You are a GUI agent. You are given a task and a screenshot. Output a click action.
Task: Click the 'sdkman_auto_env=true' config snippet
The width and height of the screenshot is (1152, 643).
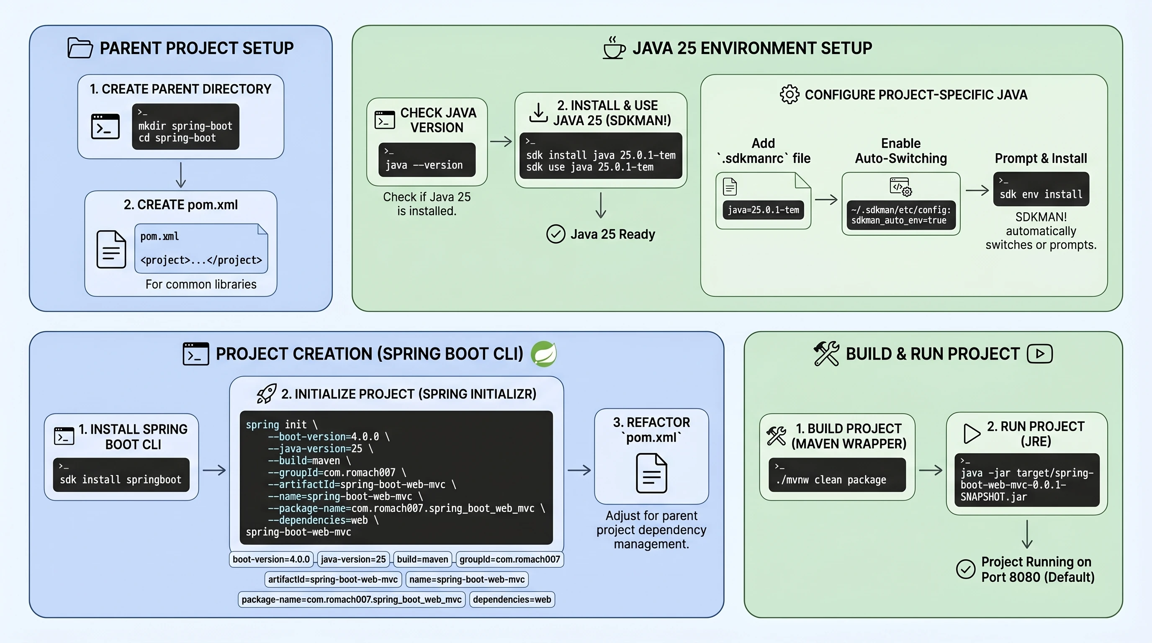tap(901, 215)
